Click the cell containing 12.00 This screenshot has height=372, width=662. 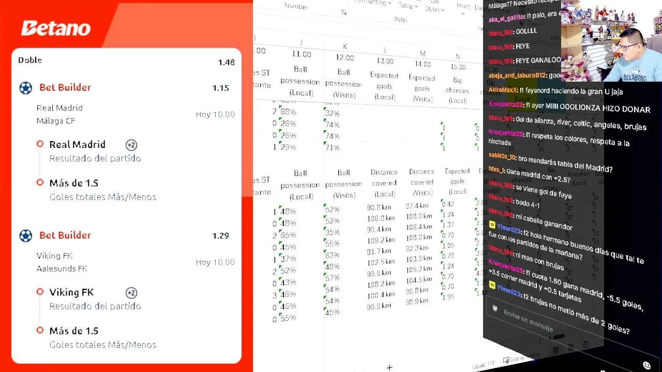click(344, 58)
